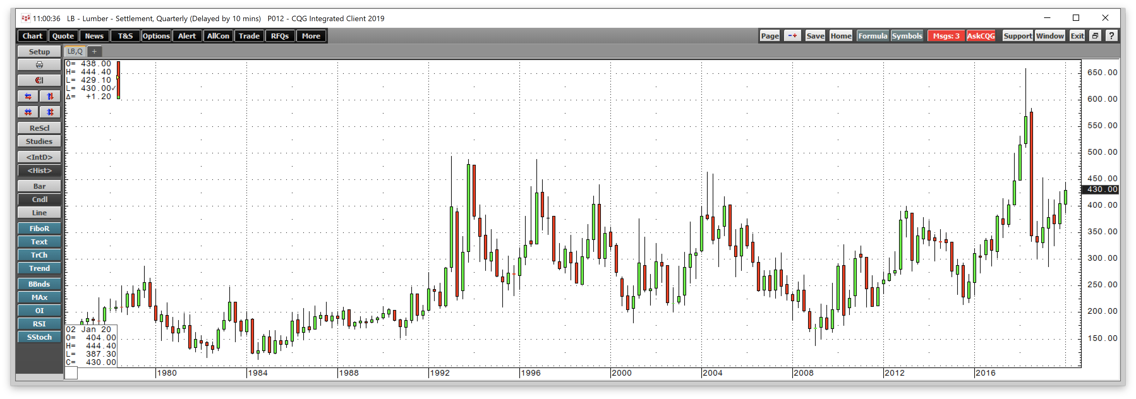This screenshot has width=1136, height=399.
Task: Click the minus-plus page button
Action: (x=792, y=36)
